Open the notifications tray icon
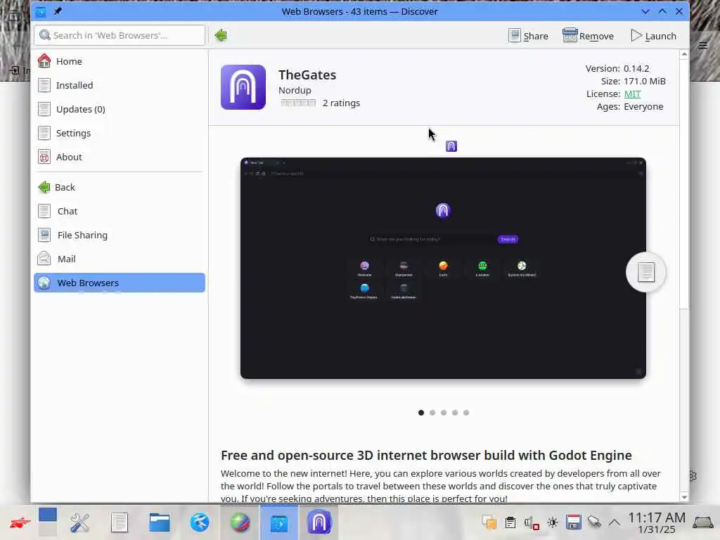 [489, 522]
